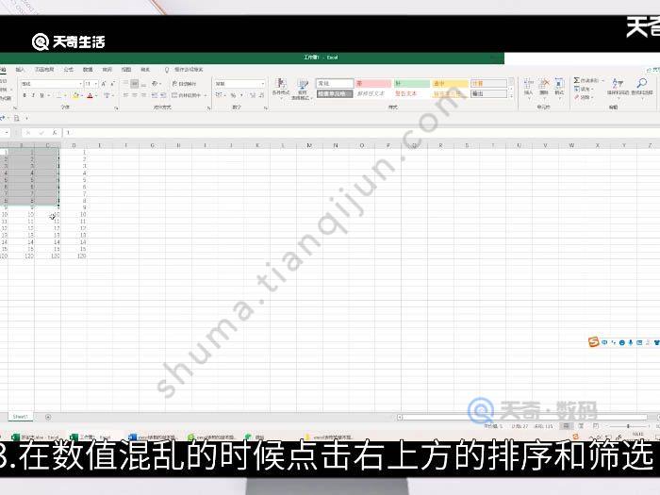Expand the cell styles gallery
This screenshot has width=660, height=495.
tap(512, 97)
